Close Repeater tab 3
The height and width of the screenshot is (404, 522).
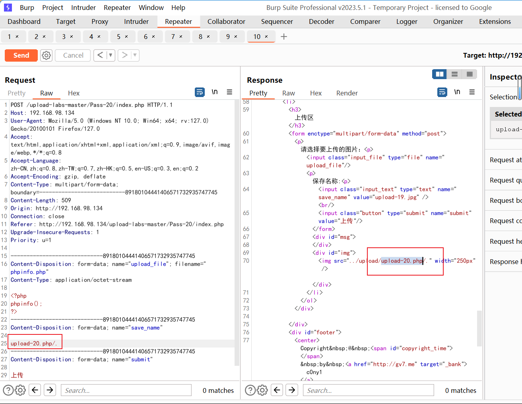point(72,37)
